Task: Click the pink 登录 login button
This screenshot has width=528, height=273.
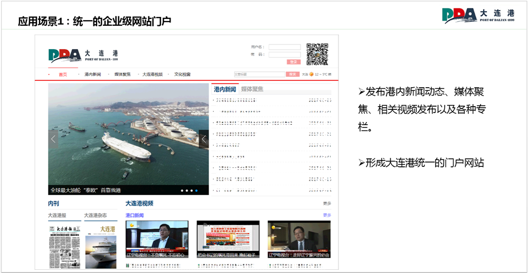Action: 294,62
